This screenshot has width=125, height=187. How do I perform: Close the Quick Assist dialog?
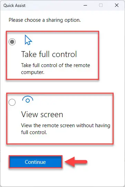[117, 5]
